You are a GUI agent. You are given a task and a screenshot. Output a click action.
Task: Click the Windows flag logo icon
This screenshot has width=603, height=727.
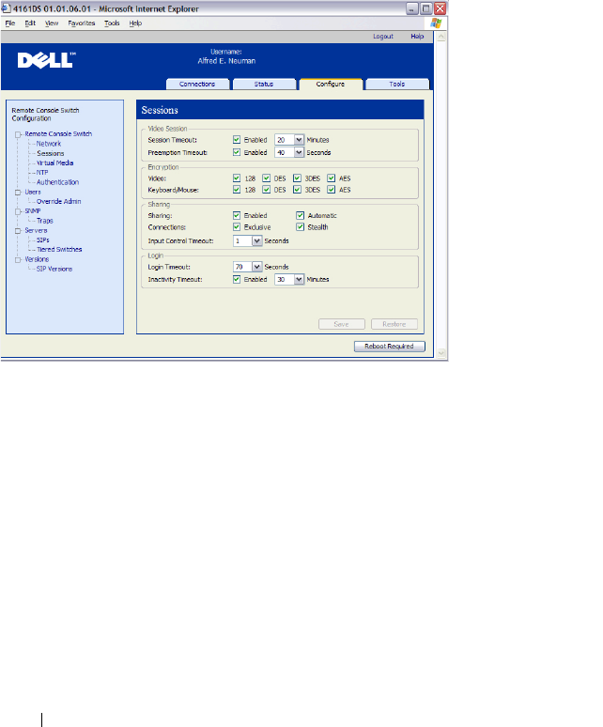(x=436, y=23)
